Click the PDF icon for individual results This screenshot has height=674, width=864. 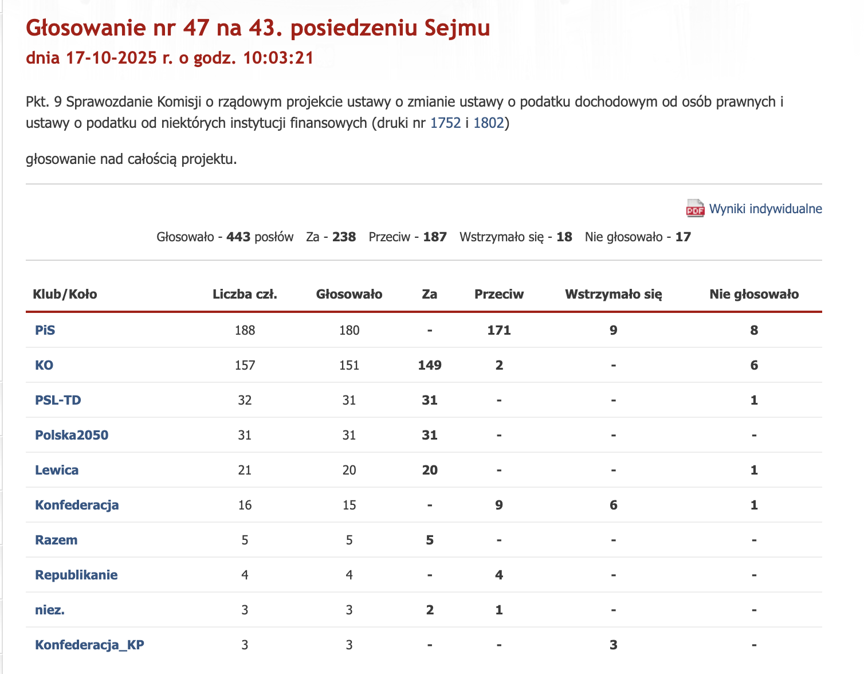[x=695, y=209]
